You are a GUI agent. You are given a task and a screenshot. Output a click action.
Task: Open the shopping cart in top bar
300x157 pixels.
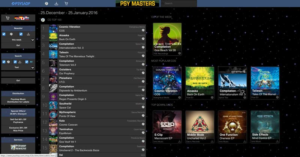[66, 3]
